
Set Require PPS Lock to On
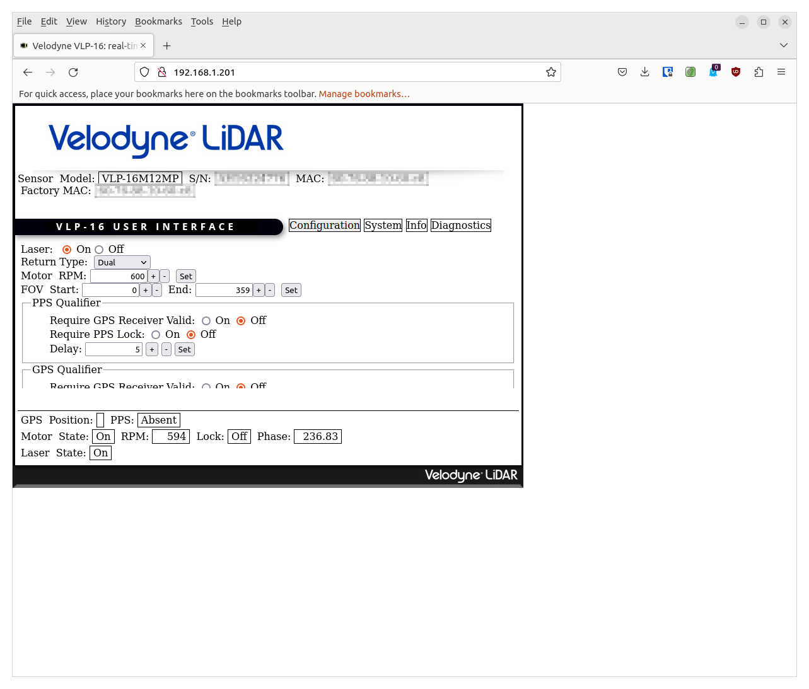click(x=156, y=335)
